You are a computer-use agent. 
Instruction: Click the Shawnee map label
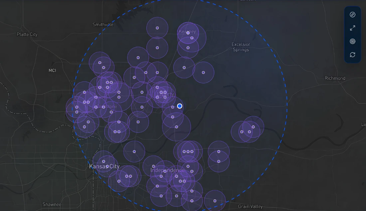(52, 204)
